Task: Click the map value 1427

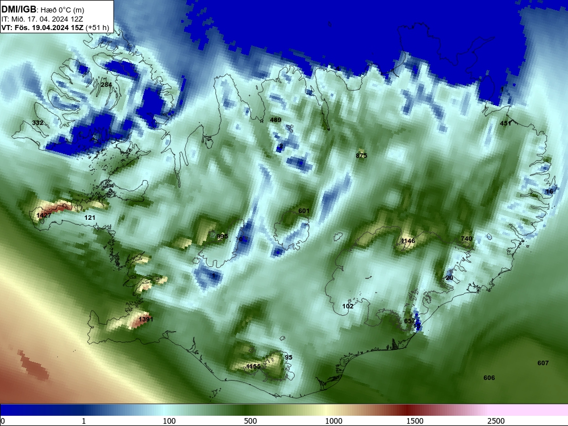Action: pos(44,215)
